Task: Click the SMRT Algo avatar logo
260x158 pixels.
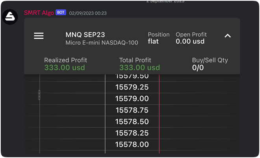Action: [10, 17]
